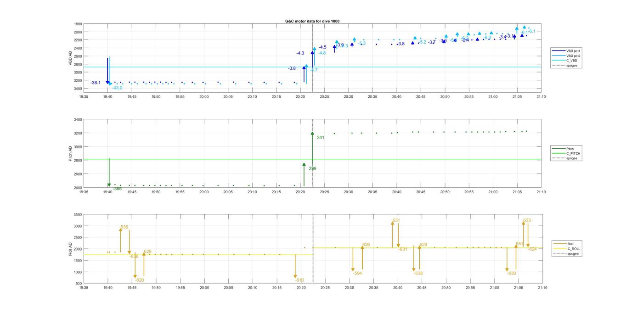Click the '-365' pitch data label

[x=118, y=189]
